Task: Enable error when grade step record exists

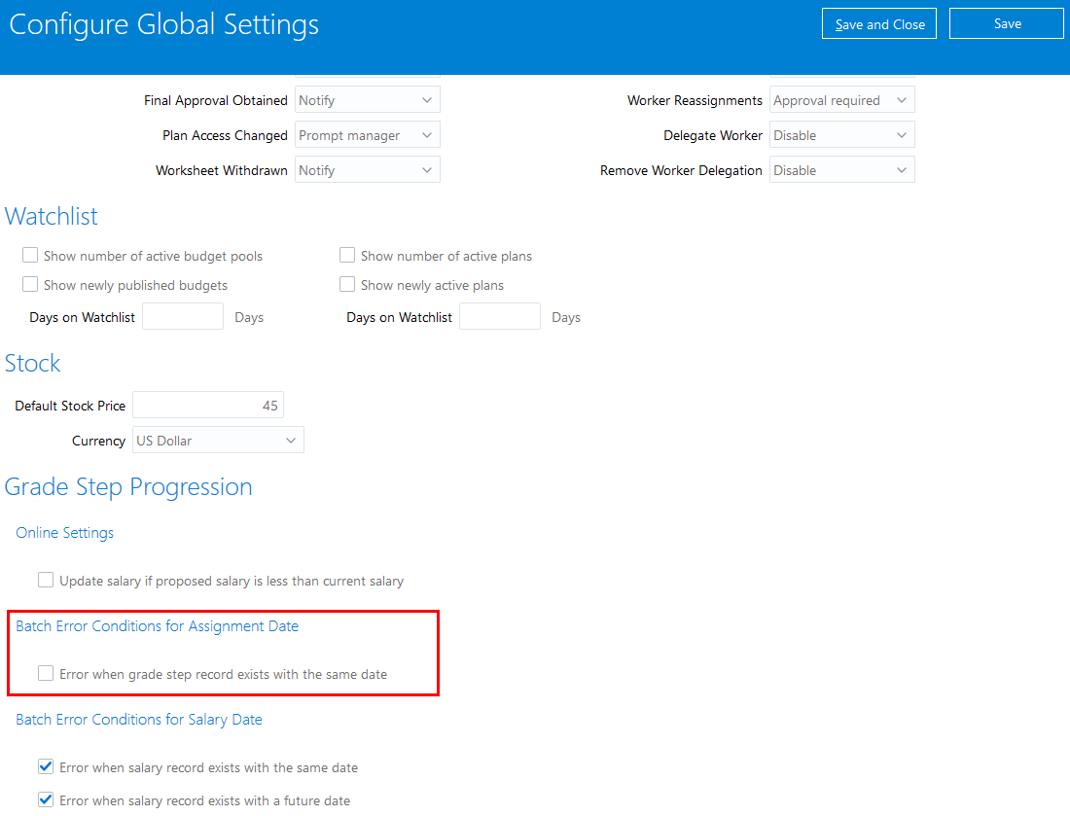Action: (46, 674)
